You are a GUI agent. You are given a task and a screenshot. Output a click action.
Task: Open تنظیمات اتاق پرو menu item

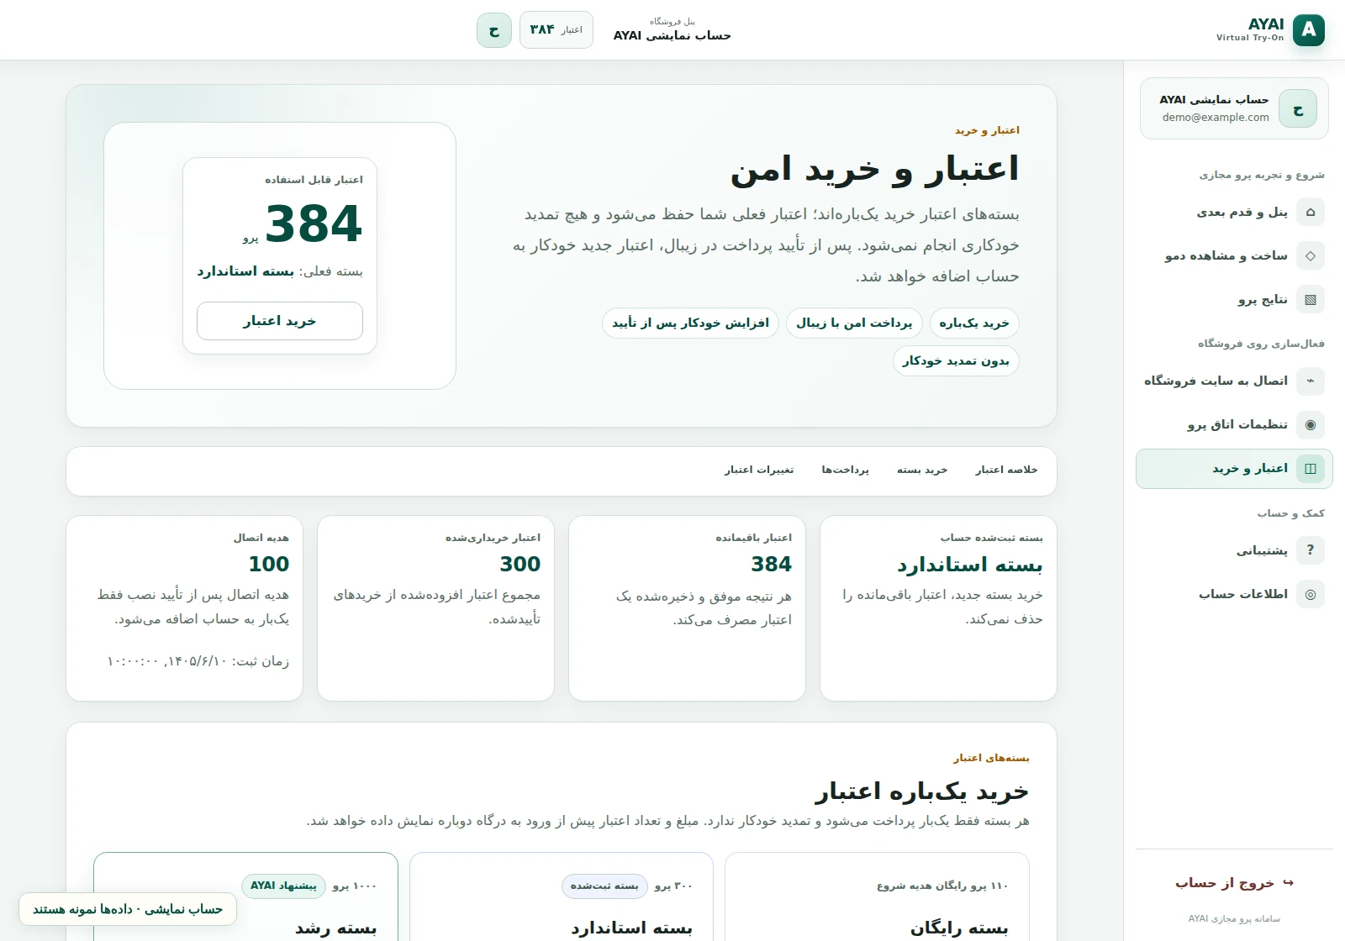(1234, 424)
